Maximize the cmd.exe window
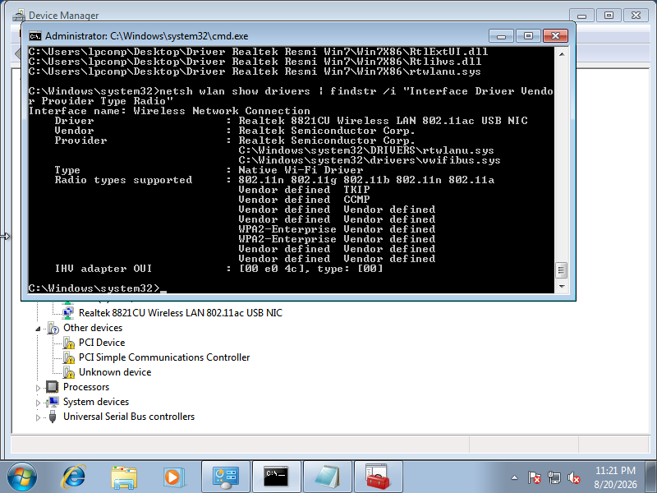This screenshot has height=493, width=657. (x=528, y=36)
